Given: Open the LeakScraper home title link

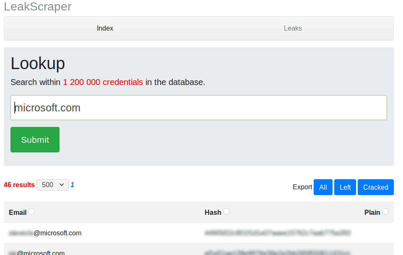Looking at the screenshot, I should click(37, 6).
